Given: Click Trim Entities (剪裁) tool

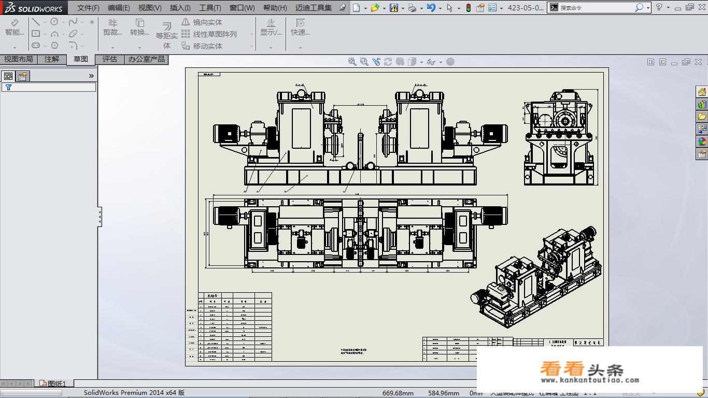Looking at the screenshot, I should tap(112, 27).
